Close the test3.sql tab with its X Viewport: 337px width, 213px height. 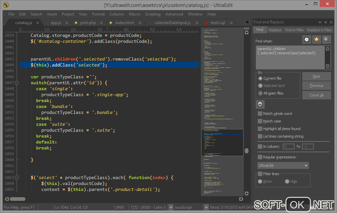click(x=231, y=23)
